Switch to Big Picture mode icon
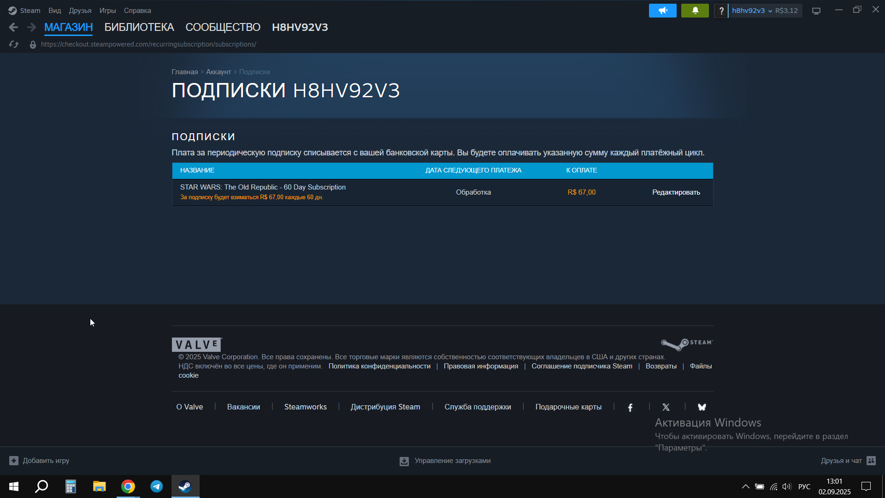Viewport: 885px width, 498px height. tap(816, 11)
